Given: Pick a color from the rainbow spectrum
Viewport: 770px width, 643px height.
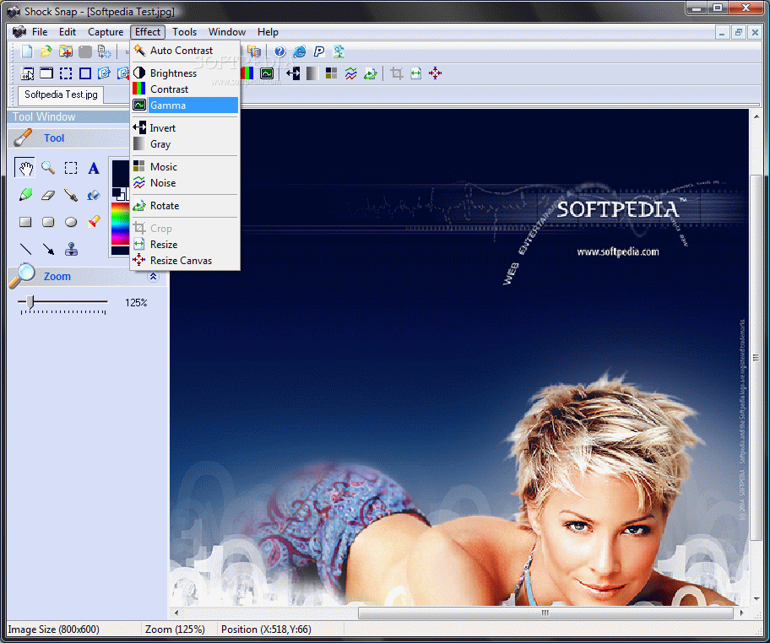Looking at the screenshot, I should pos(119,224).
